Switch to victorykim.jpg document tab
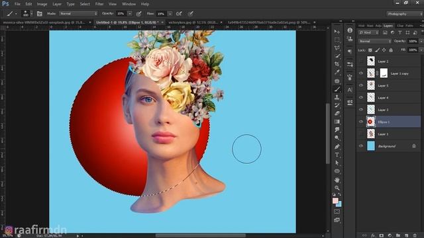Screen dimensions: 424x238 pos(193,22)
